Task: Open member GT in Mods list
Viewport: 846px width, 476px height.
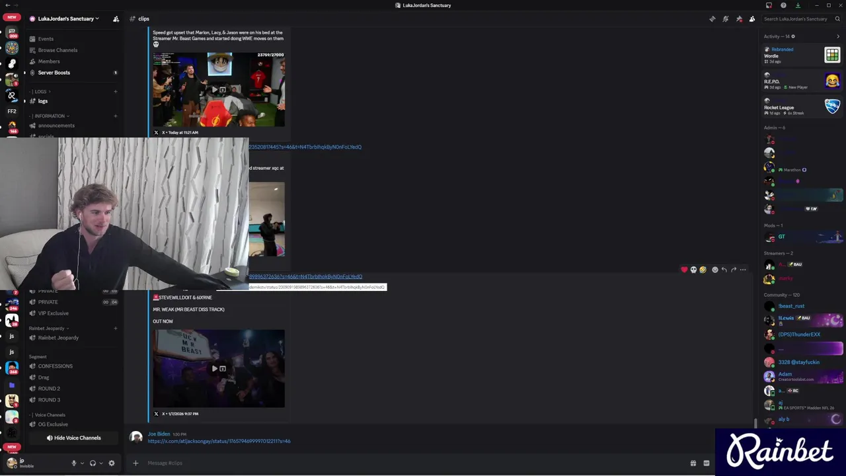Action: click(802, 237)
